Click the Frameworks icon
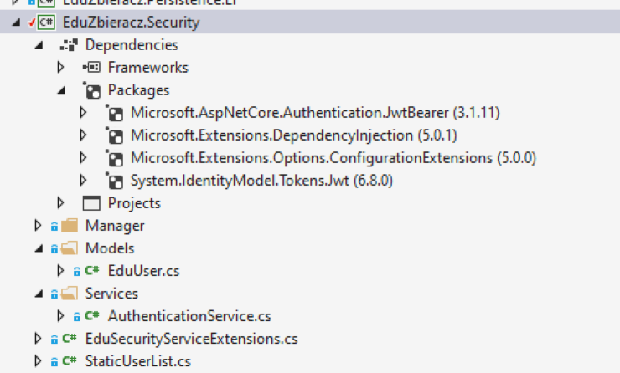 point(91,68)
